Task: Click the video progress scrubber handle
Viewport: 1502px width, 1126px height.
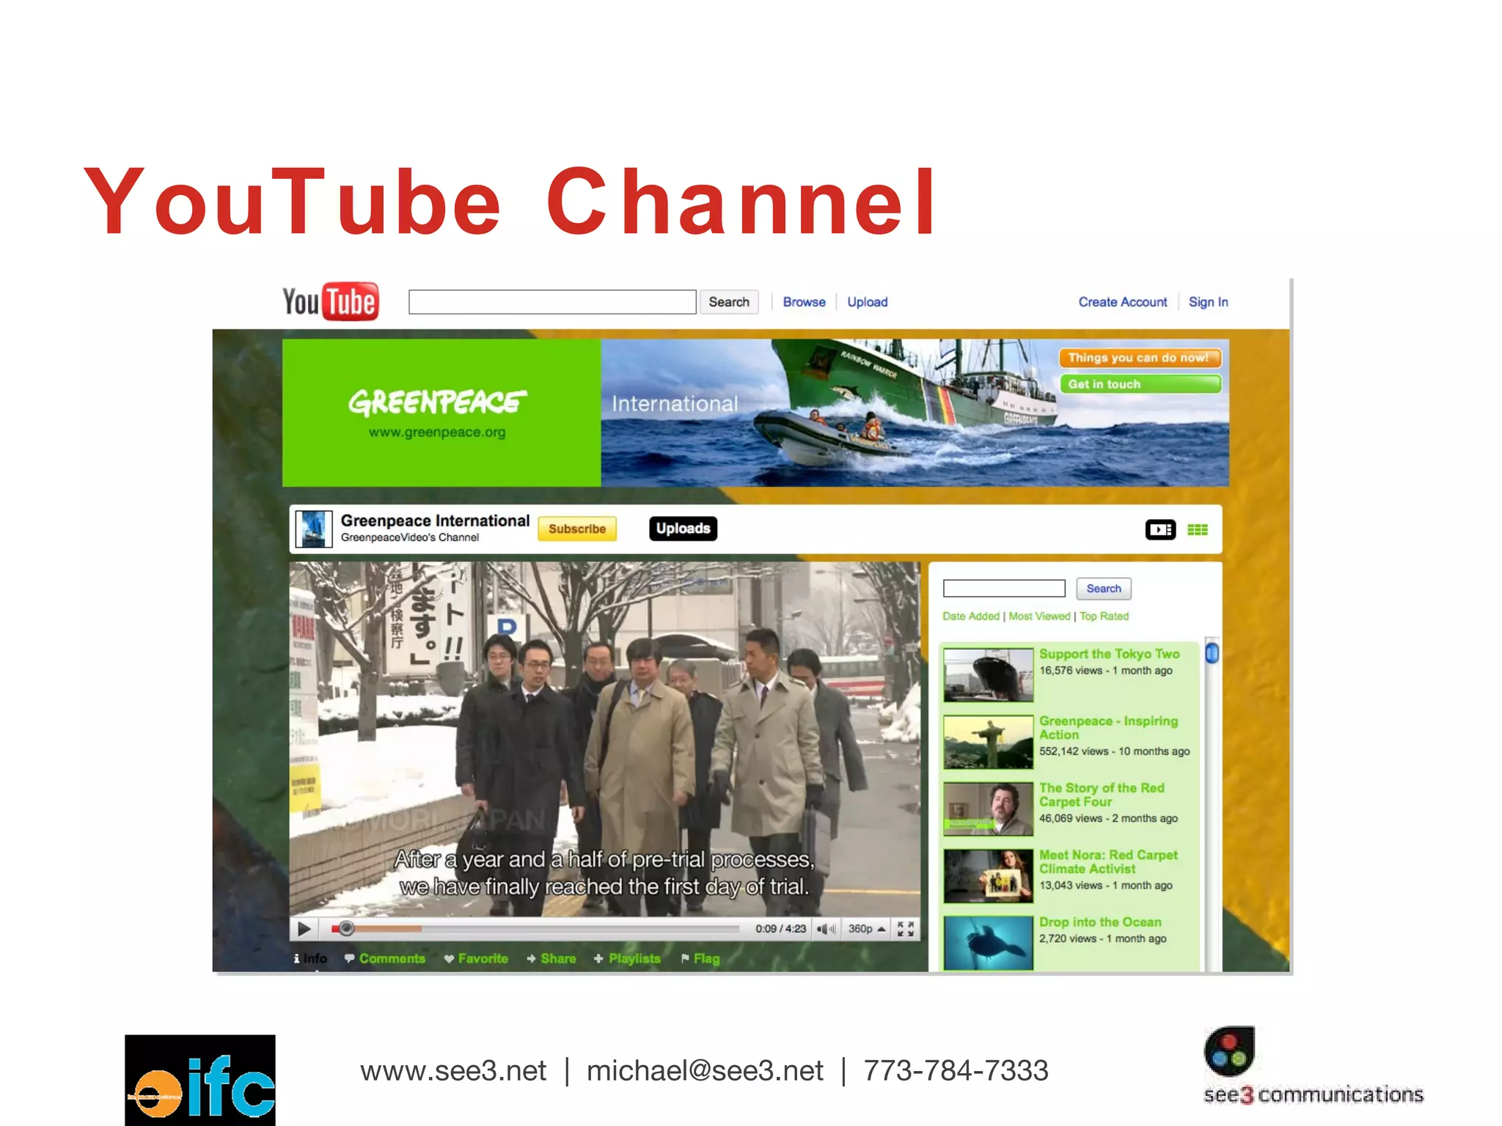Action: (x=347, y=929)
